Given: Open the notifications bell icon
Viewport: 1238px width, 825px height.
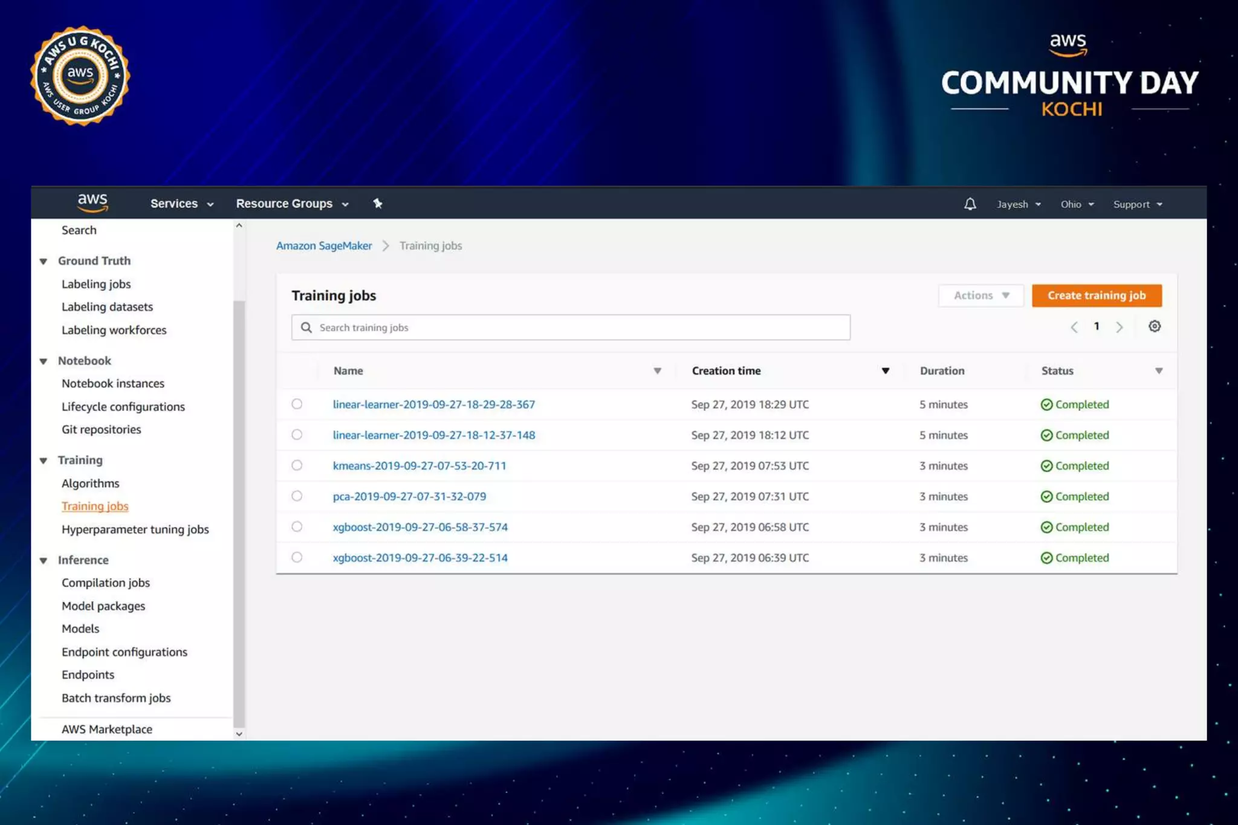Looking at the screenshot, I should [x=970, y=204].
